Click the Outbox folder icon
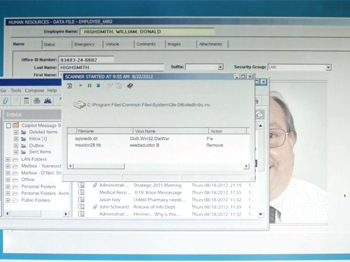Viewport: 350px width, 262px height. pos(23,146)
